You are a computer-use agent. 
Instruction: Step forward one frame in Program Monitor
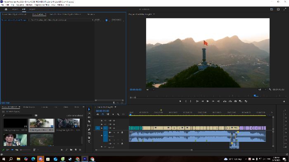[213, 101]
